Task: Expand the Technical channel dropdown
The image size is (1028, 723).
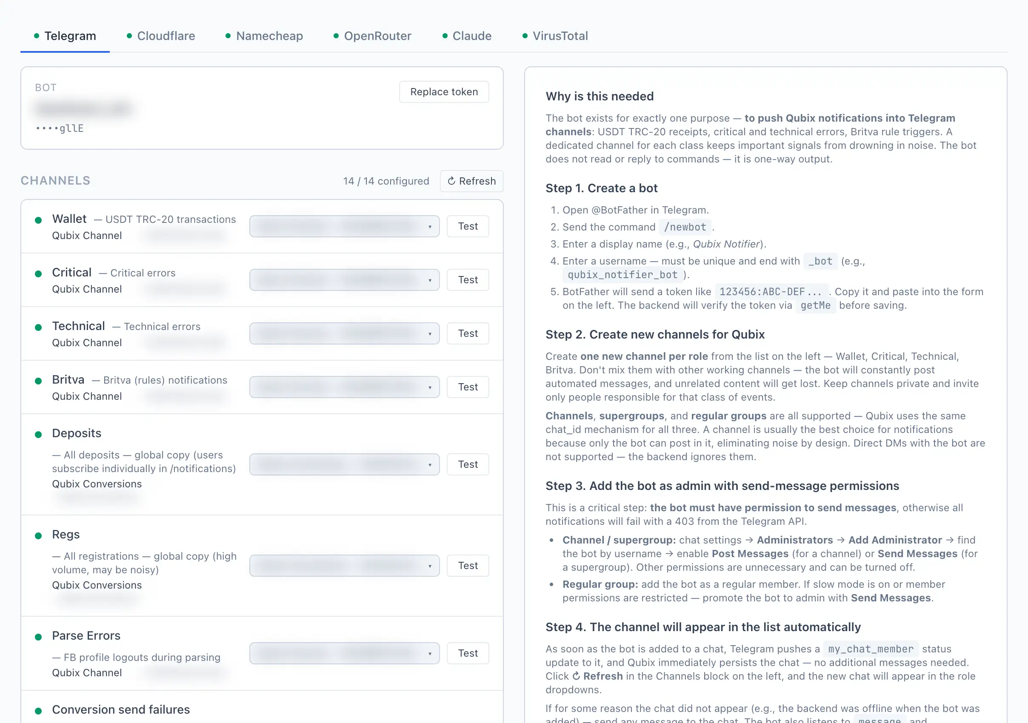Action: 344,333
